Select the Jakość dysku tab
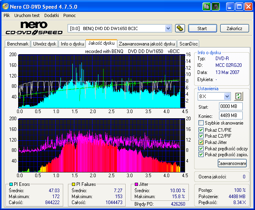Screen dimensions: 255x210 [x=101, y=43]
